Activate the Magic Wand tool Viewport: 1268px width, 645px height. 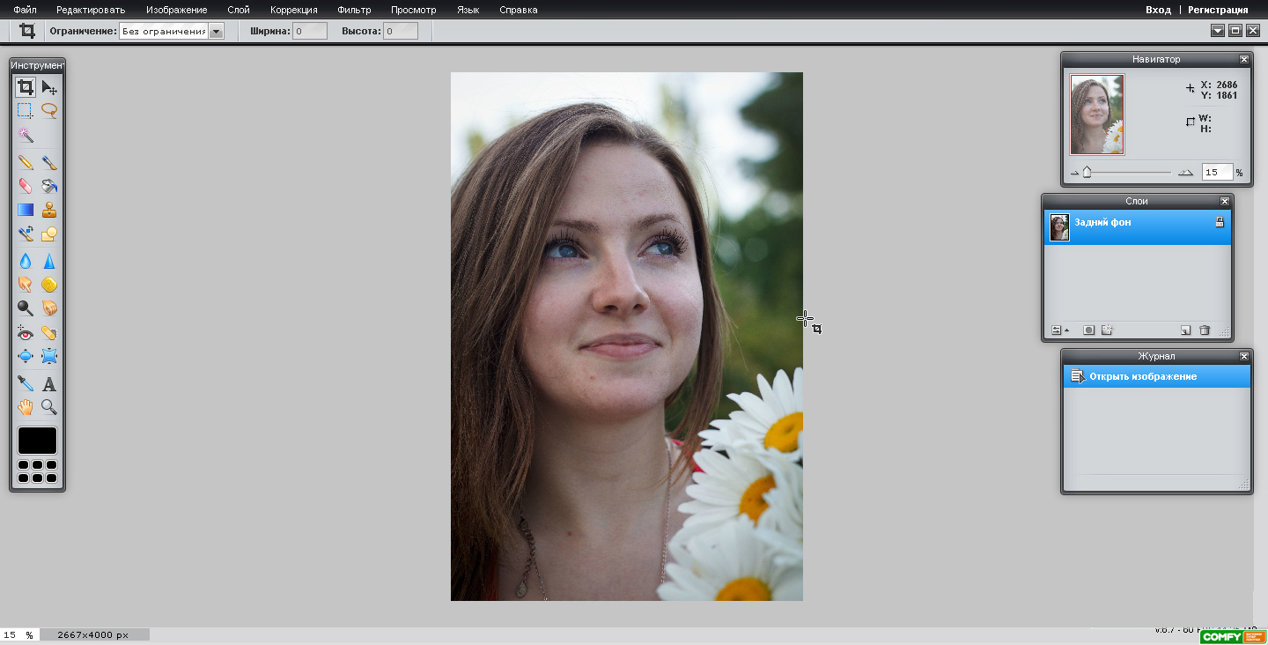pyautogui.click(x=26, y=135)
